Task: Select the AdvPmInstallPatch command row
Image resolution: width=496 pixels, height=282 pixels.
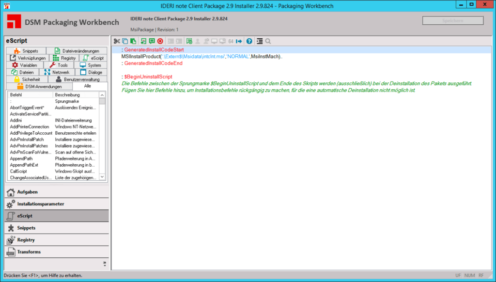Action: 53,140
